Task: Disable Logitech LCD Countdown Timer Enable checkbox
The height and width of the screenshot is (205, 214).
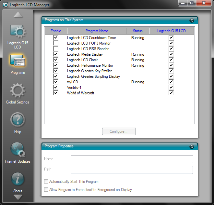Action: (56, 38)
